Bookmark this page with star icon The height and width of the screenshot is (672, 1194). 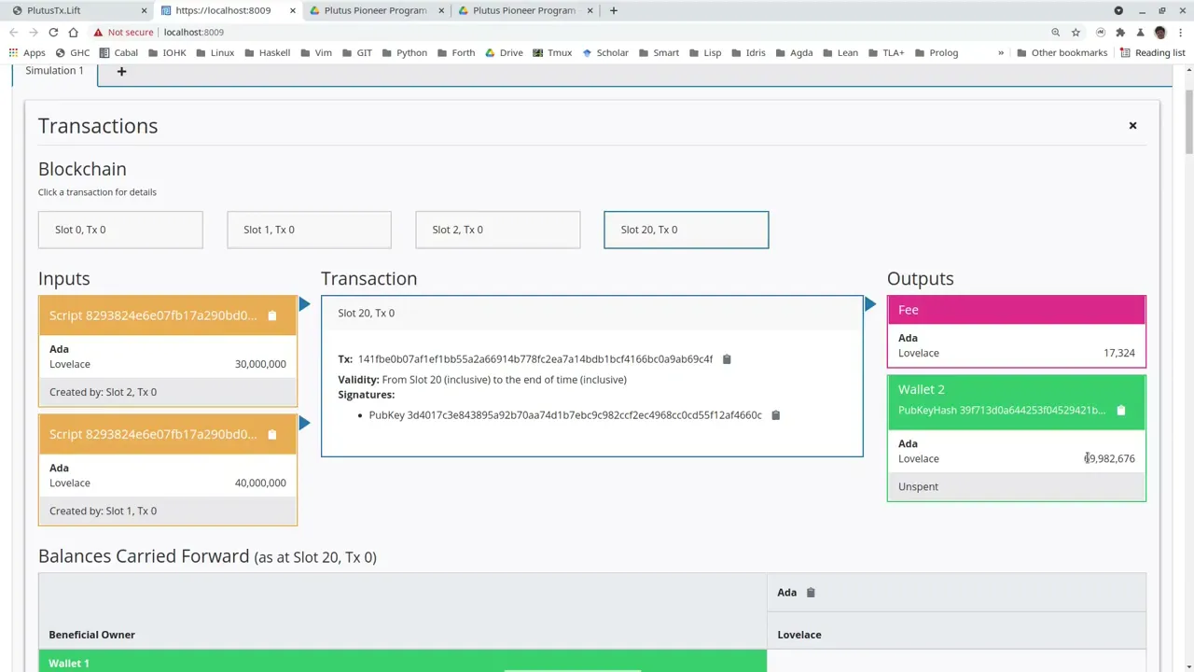1076,32
